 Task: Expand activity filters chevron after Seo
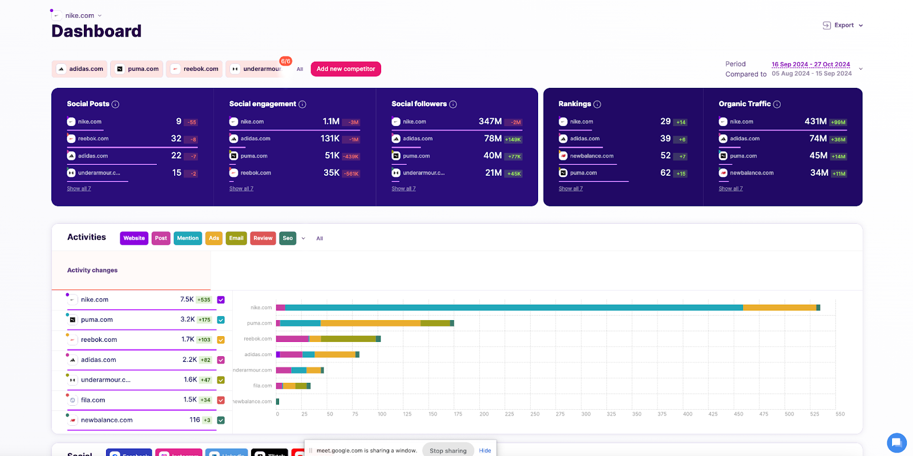(x=304, y=239)
